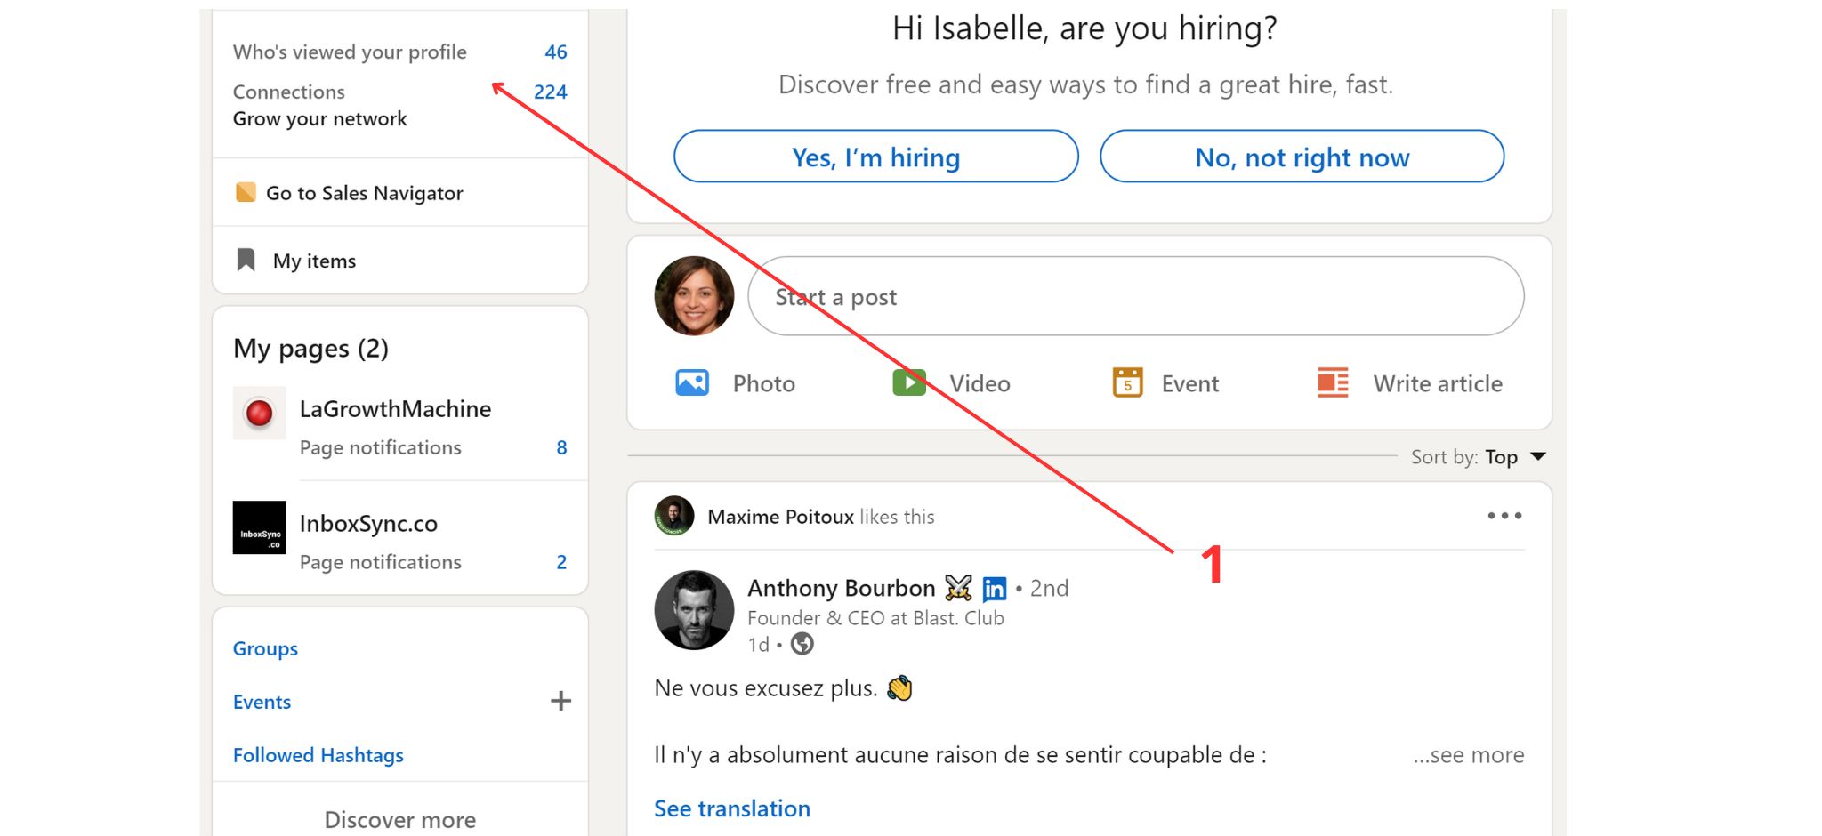Click Photo label in post composer

click(x=764, y=383)
